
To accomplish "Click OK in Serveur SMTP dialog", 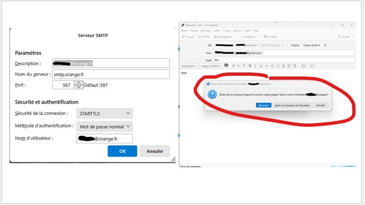I will [x=122, y=151].
